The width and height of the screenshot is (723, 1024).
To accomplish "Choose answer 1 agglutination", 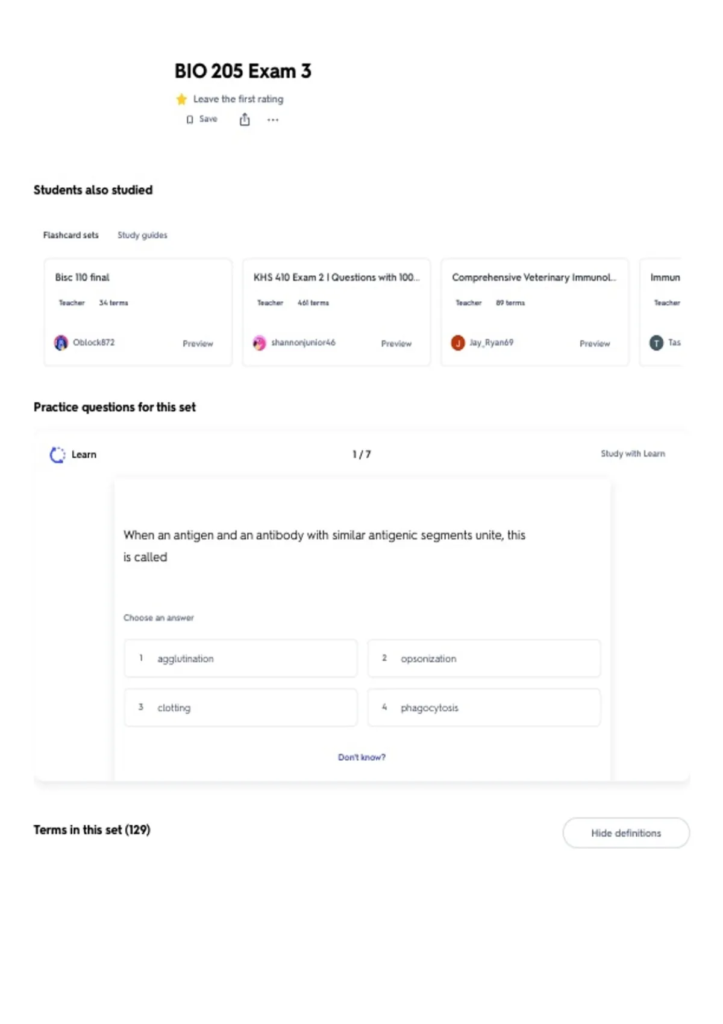I will point(240,658).
